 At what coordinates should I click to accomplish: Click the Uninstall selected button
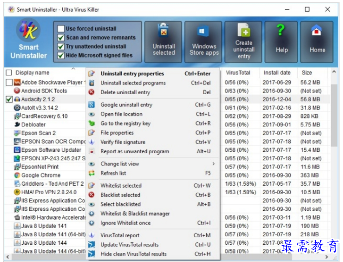164,42
